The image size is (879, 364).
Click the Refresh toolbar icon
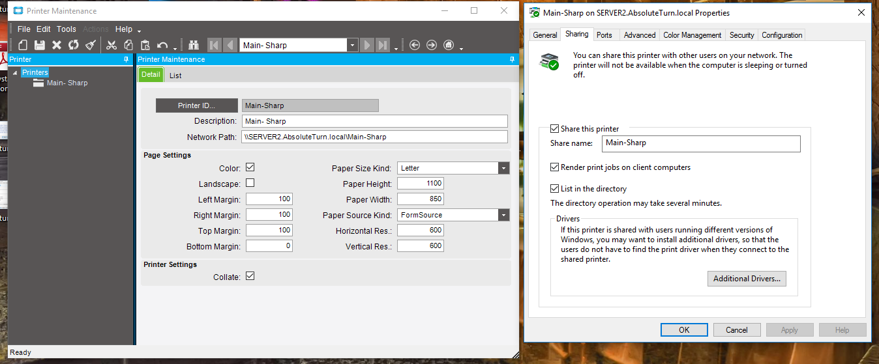(x=74, y=45)
